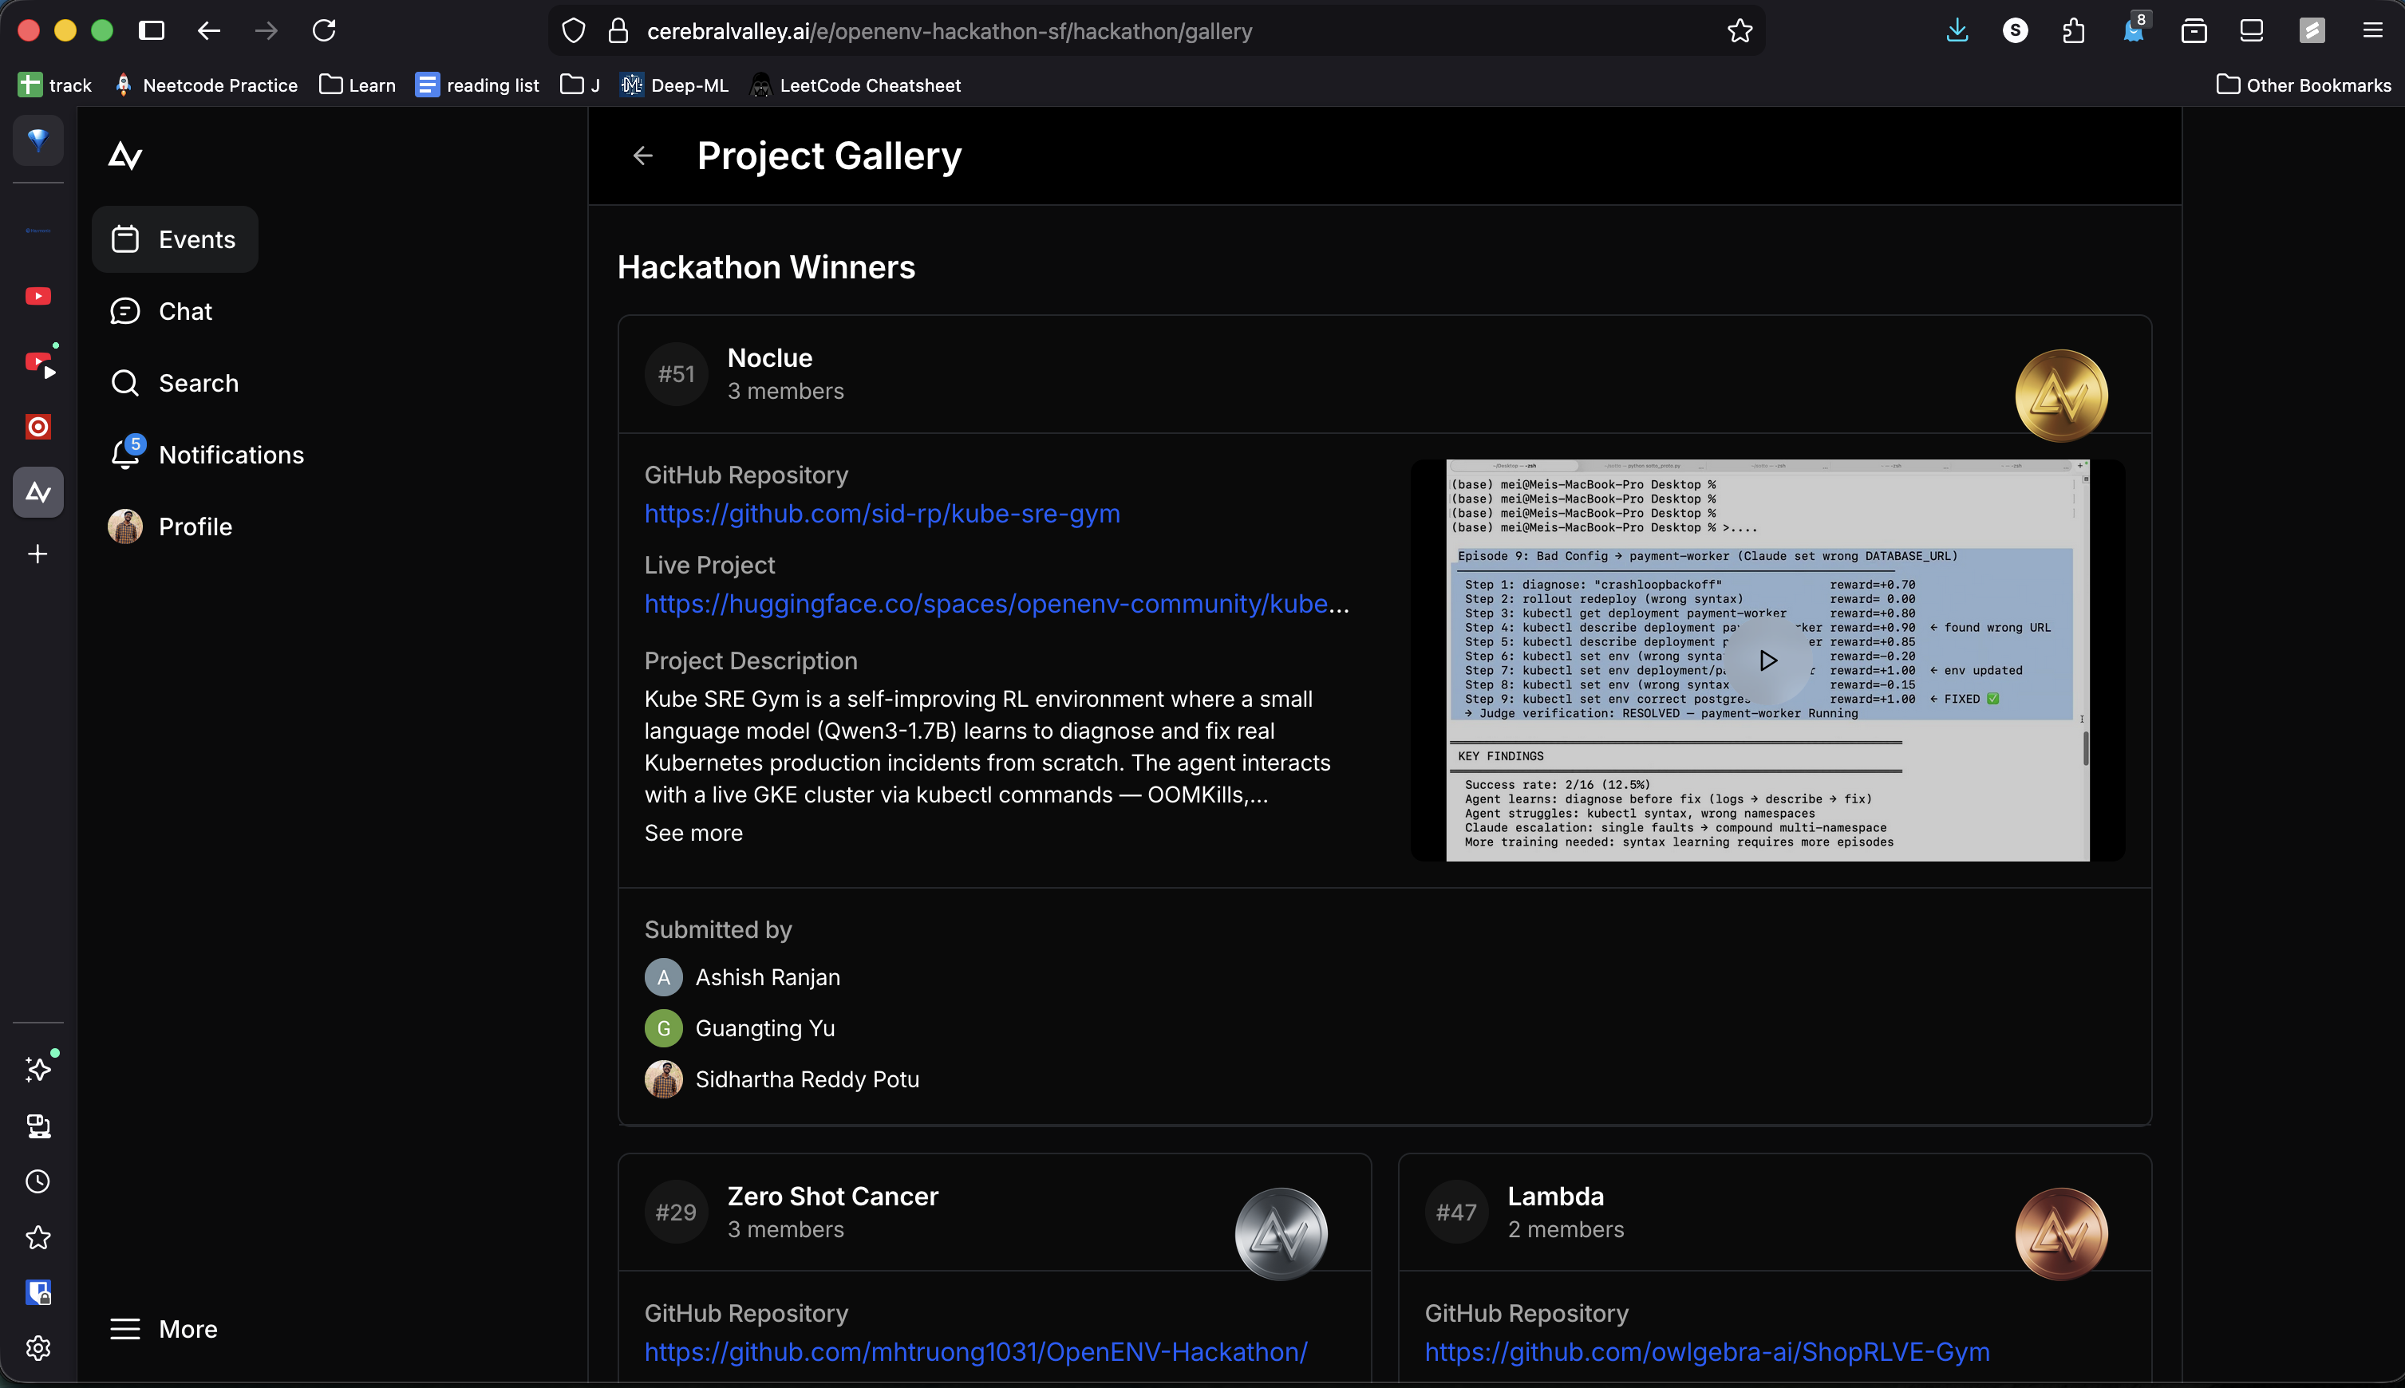Viewport: 2405px width, 1388px height.
Task: Click the Noclue team title
Action: click(769, 357)
